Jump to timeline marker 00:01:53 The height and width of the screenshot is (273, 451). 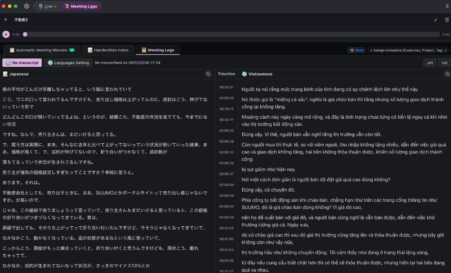point(226,250)
